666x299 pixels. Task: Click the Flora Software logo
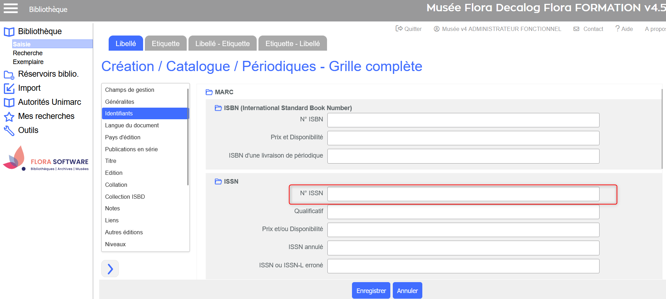pos(46,159)
